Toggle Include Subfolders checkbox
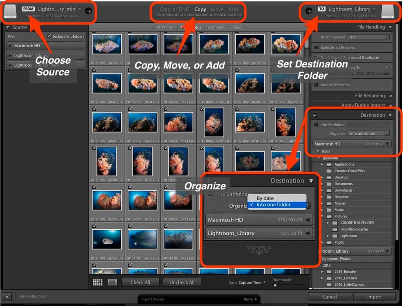Image resolution: width=403 pixels, height=306 pixels. coord(49,36)
